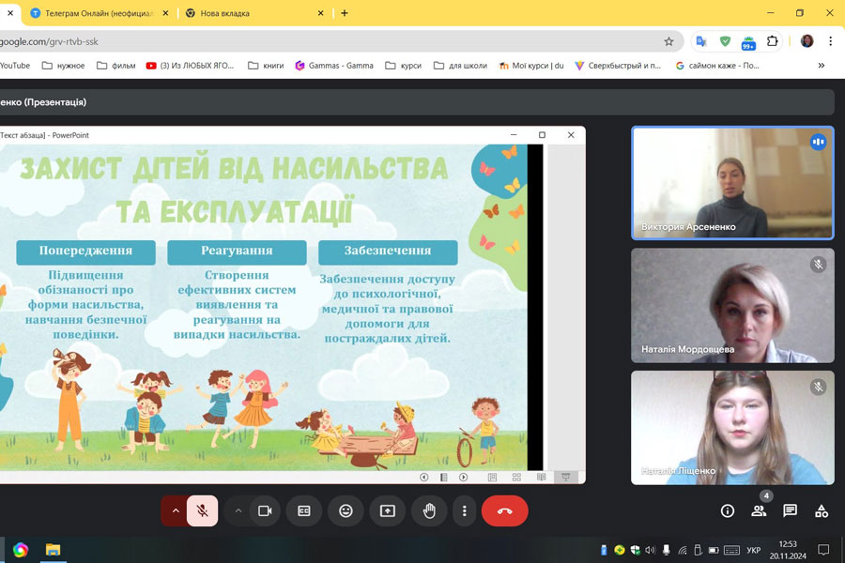Unmute the microphone in the call

coord(202,510)
